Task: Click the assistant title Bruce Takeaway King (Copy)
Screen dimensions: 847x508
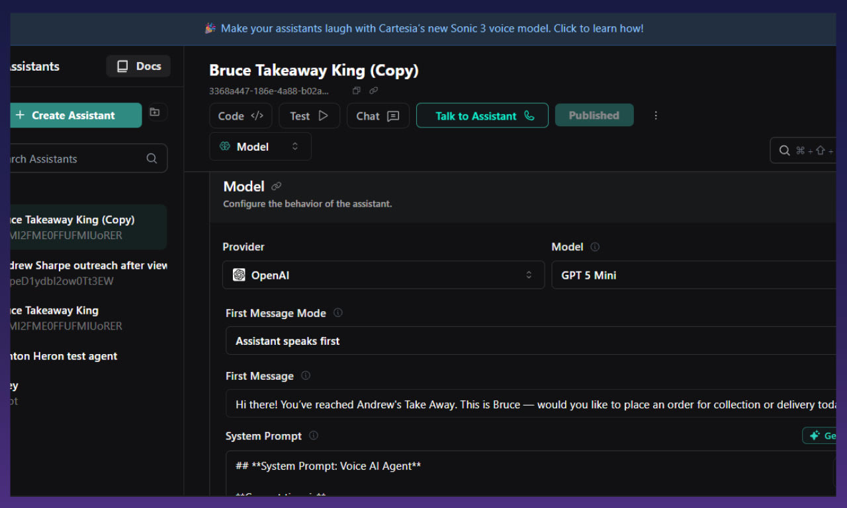Action: 314,70
